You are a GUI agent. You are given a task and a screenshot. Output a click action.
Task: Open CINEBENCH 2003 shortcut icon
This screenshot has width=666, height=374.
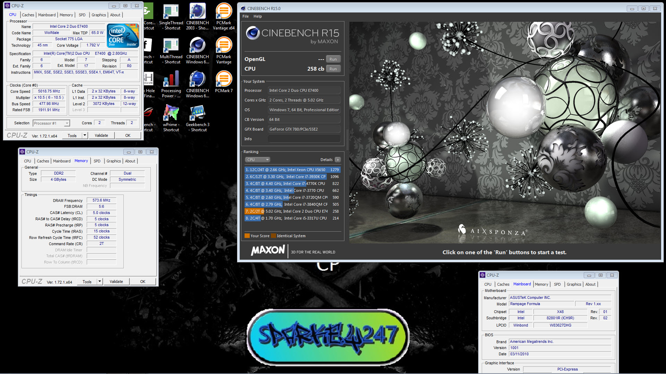[197, 17]
